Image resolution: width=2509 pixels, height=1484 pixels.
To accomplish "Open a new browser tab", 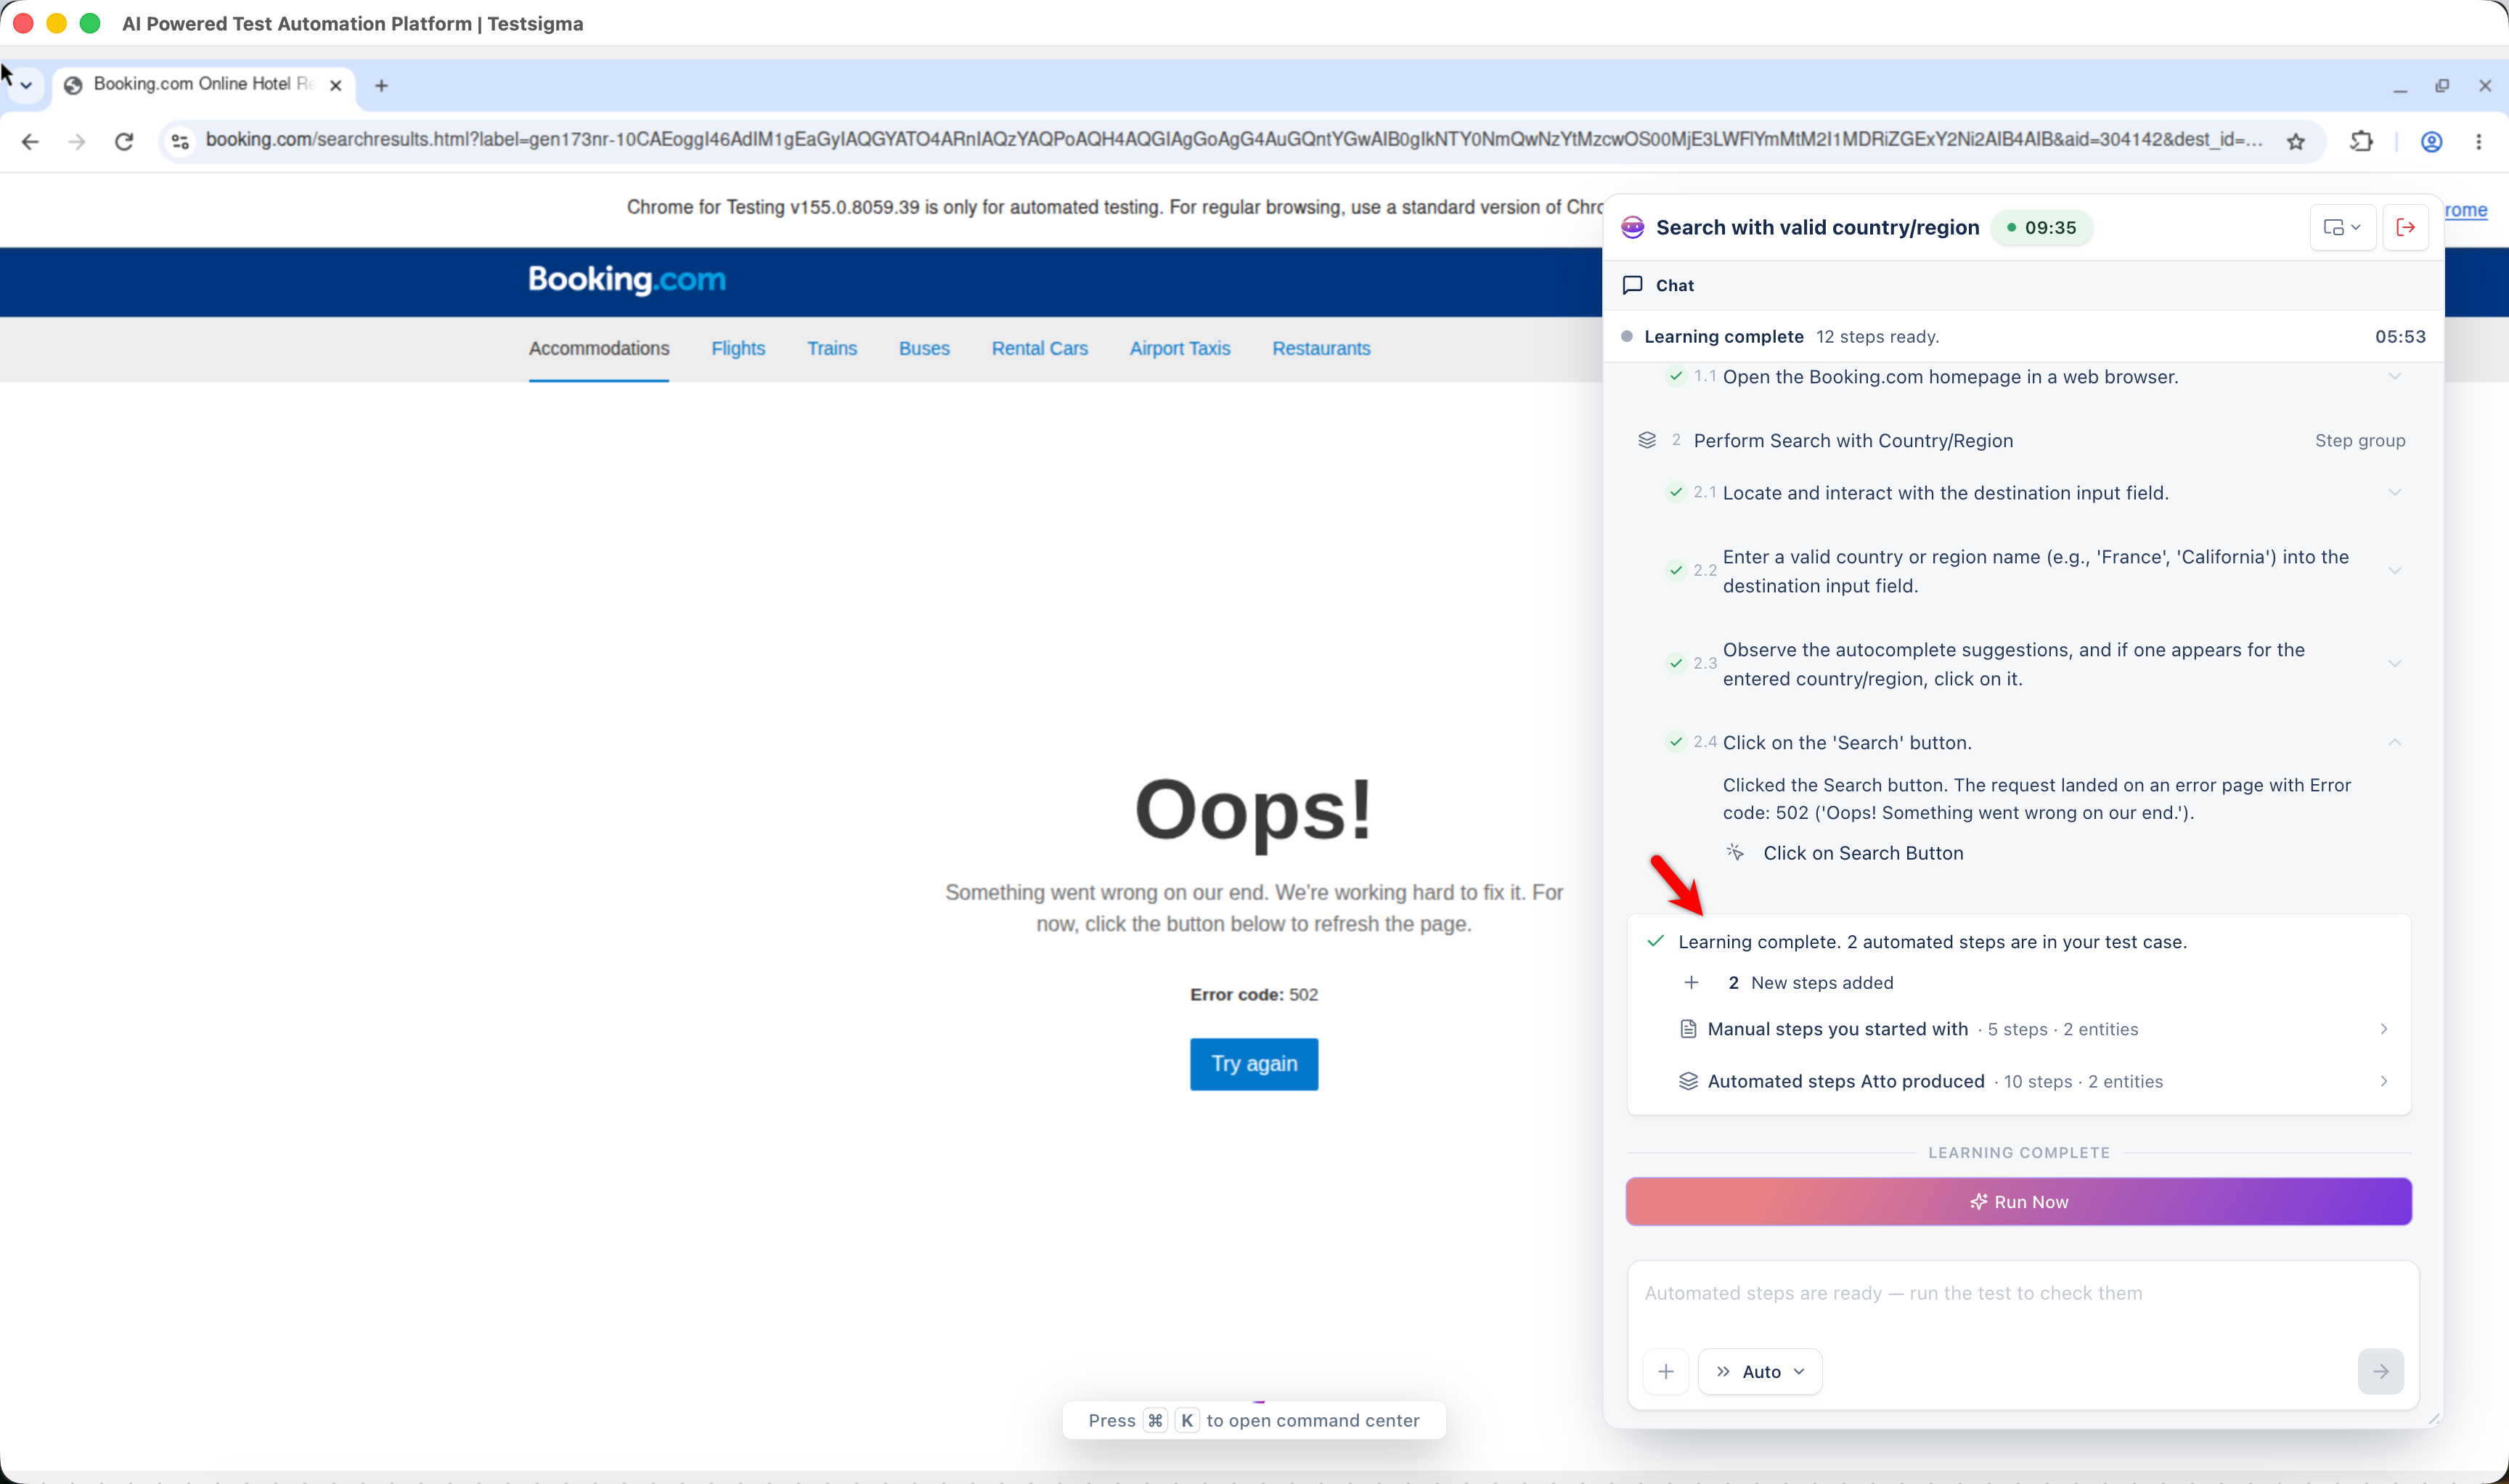I will (x=381, y=86).
